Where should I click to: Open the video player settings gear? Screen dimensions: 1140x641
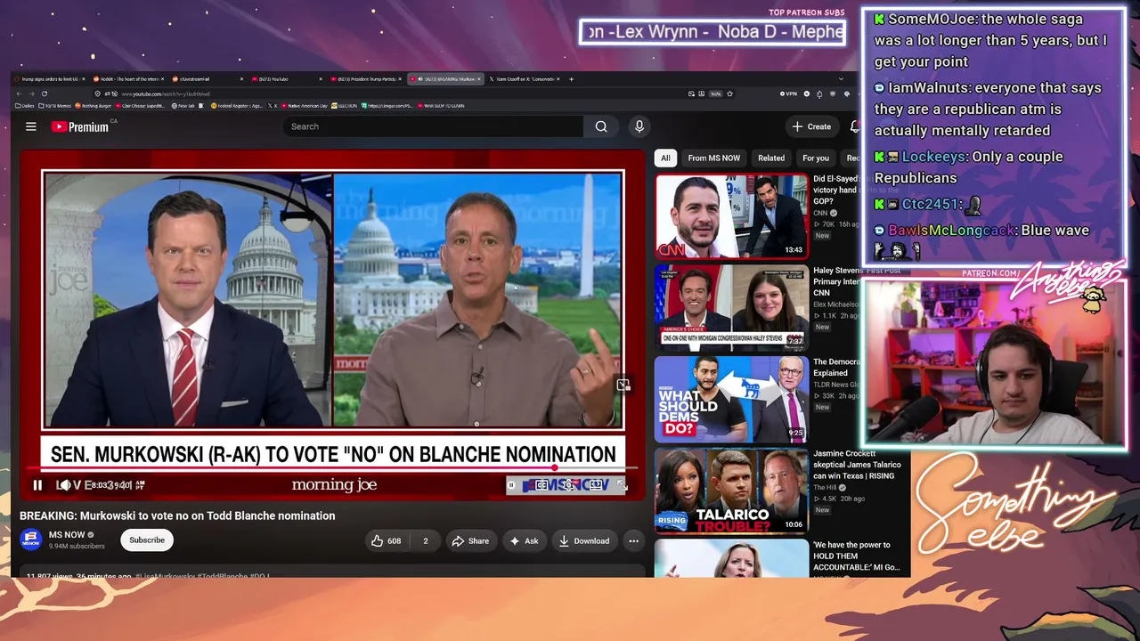point(569,485)
